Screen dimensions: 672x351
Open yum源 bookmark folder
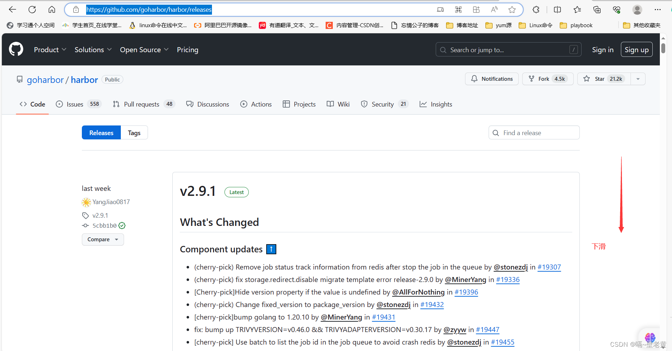[498, 25]
